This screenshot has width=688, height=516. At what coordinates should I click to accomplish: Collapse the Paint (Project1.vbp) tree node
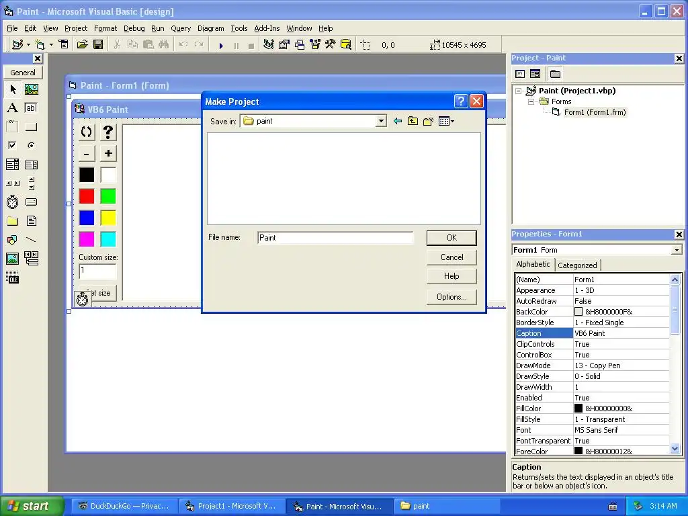518,91
